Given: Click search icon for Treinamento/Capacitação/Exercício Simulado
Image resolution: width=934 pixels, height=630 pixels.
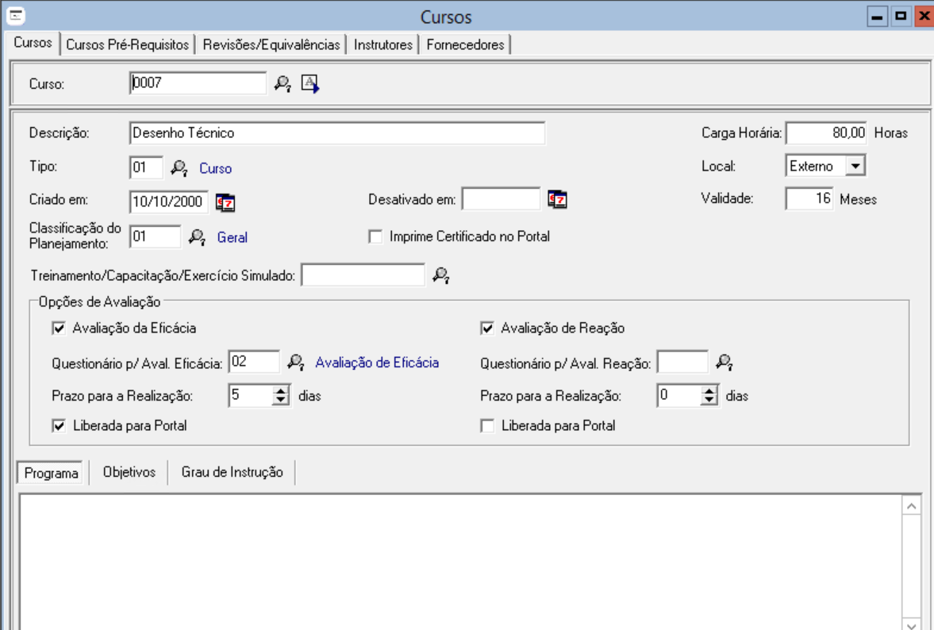Looking at the screenshot, I should point(441,276).
